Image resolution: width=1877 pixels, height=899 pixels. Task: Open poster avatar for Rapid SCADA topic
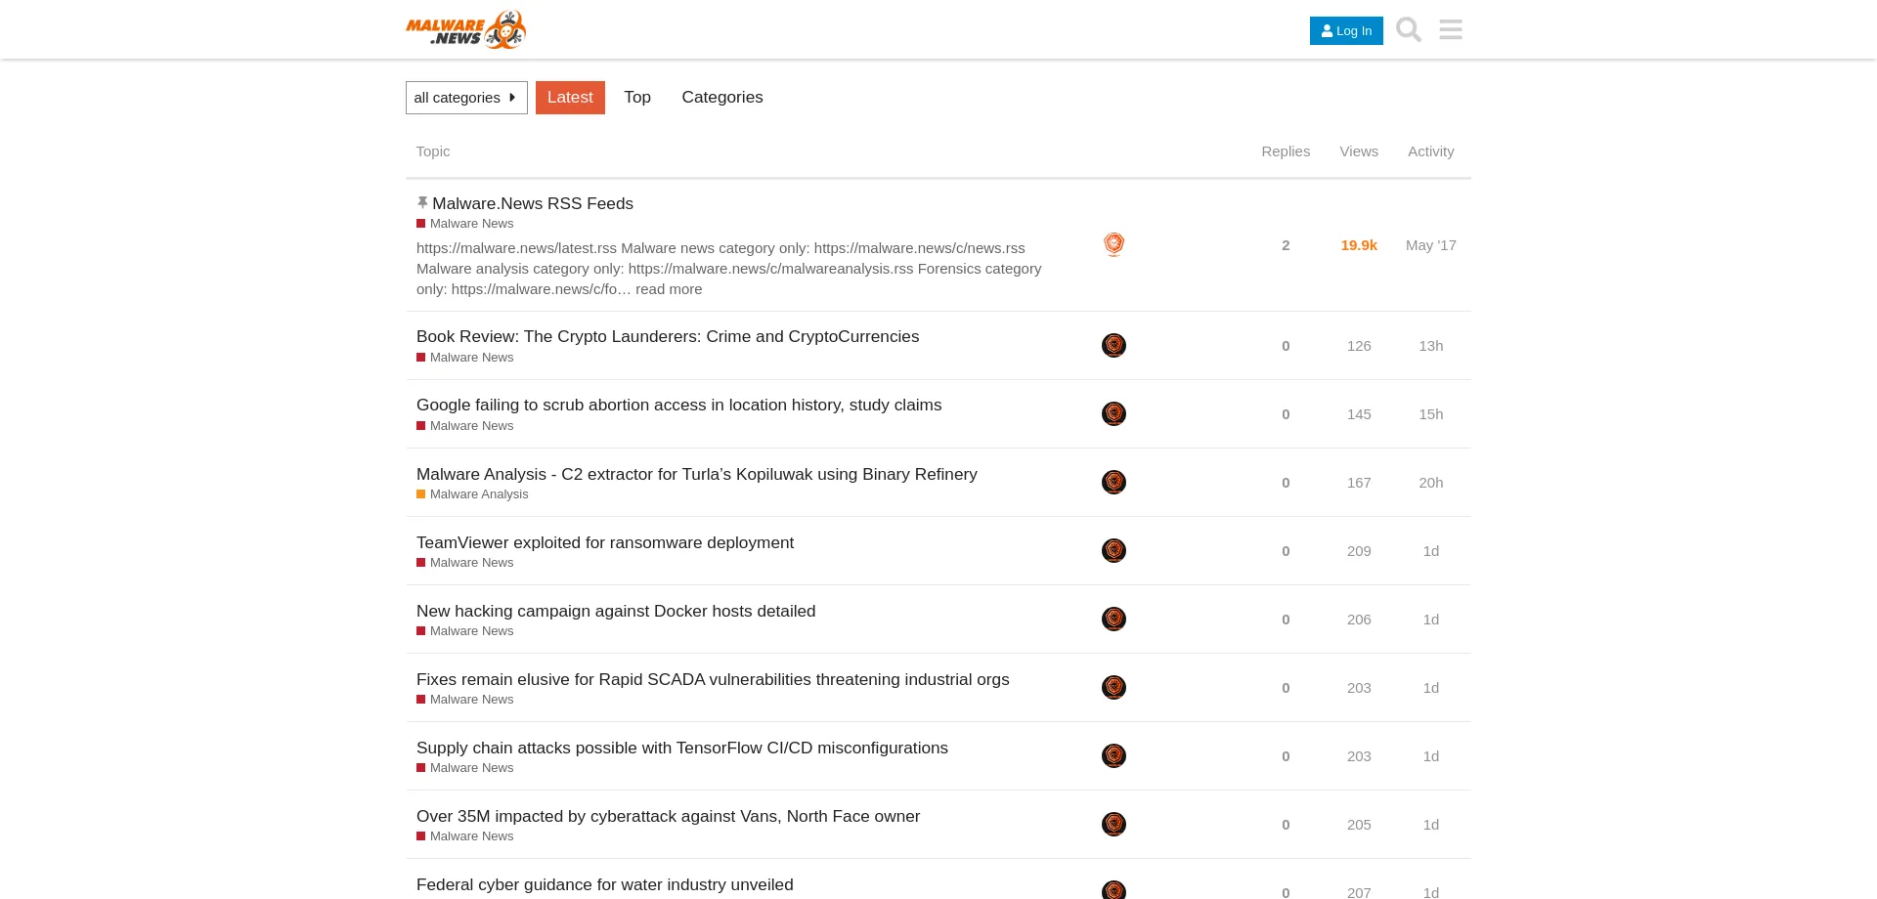click(1113, 688)
